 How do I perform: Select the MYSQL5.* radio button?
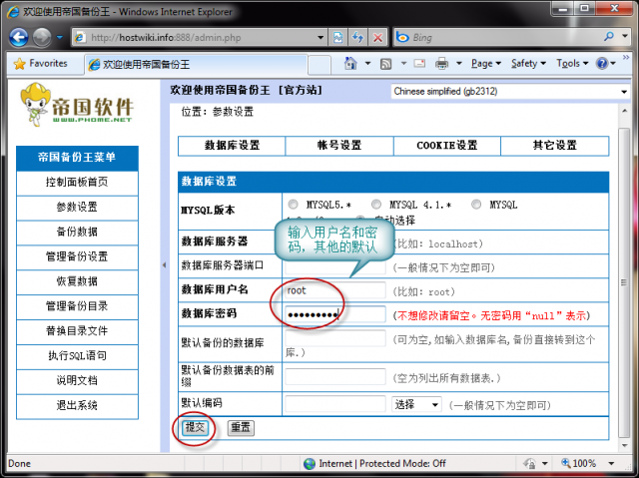click(293, 204)
